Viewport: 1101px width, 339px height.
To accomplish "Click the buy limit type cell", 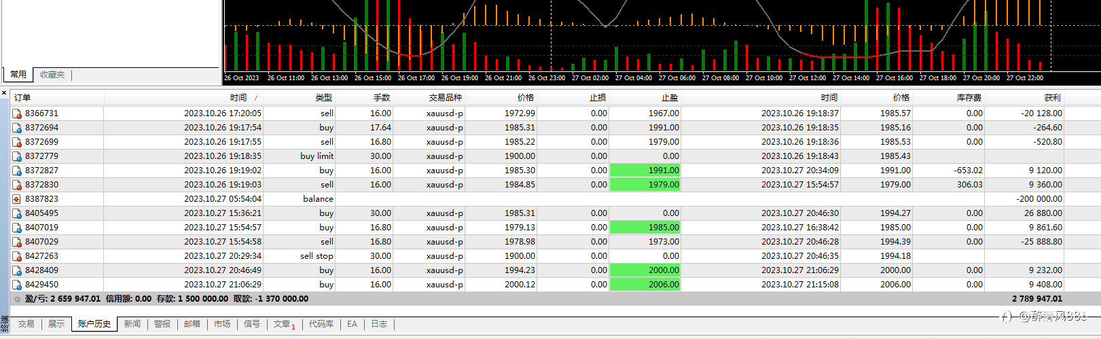I will coord(317,156).
